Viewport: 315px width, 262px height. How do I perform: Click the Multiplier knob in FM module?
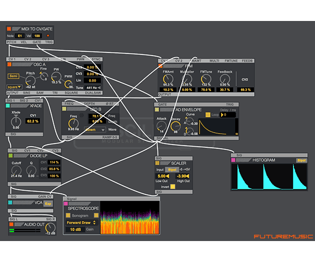(x=187, y=79)
